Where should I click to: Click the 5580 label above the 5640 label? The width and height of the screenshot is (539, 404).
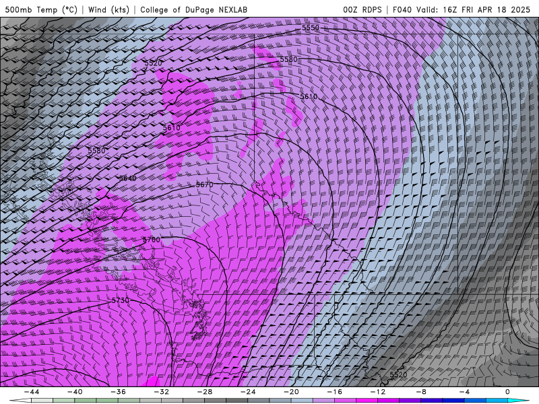96,150
